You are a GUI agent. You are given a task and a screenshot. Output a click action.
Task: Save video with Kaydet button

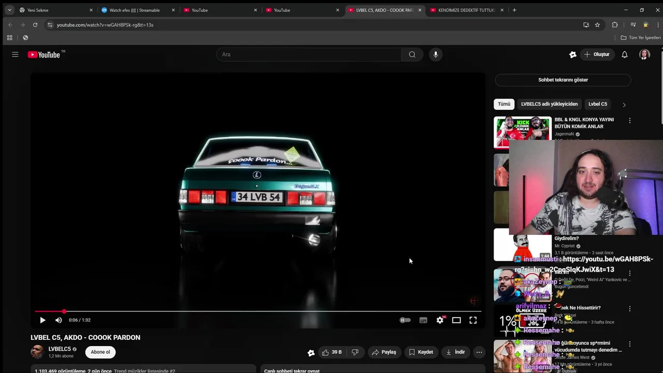coord(421,352)
